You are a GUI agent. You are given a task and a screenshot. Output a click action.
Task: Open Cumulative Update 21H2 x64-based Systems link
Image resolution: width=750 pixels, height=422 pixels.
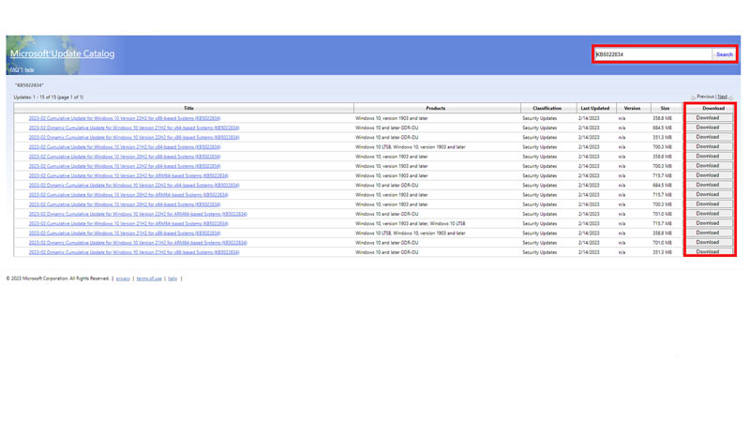click(x=125, y=147)
